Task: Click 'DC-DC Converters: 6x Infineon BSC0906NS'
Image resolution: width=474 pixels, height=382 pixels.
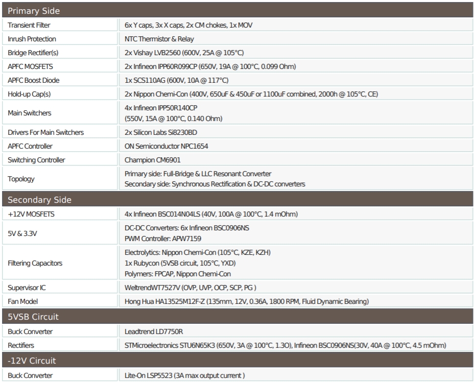Action: [187, 228]
